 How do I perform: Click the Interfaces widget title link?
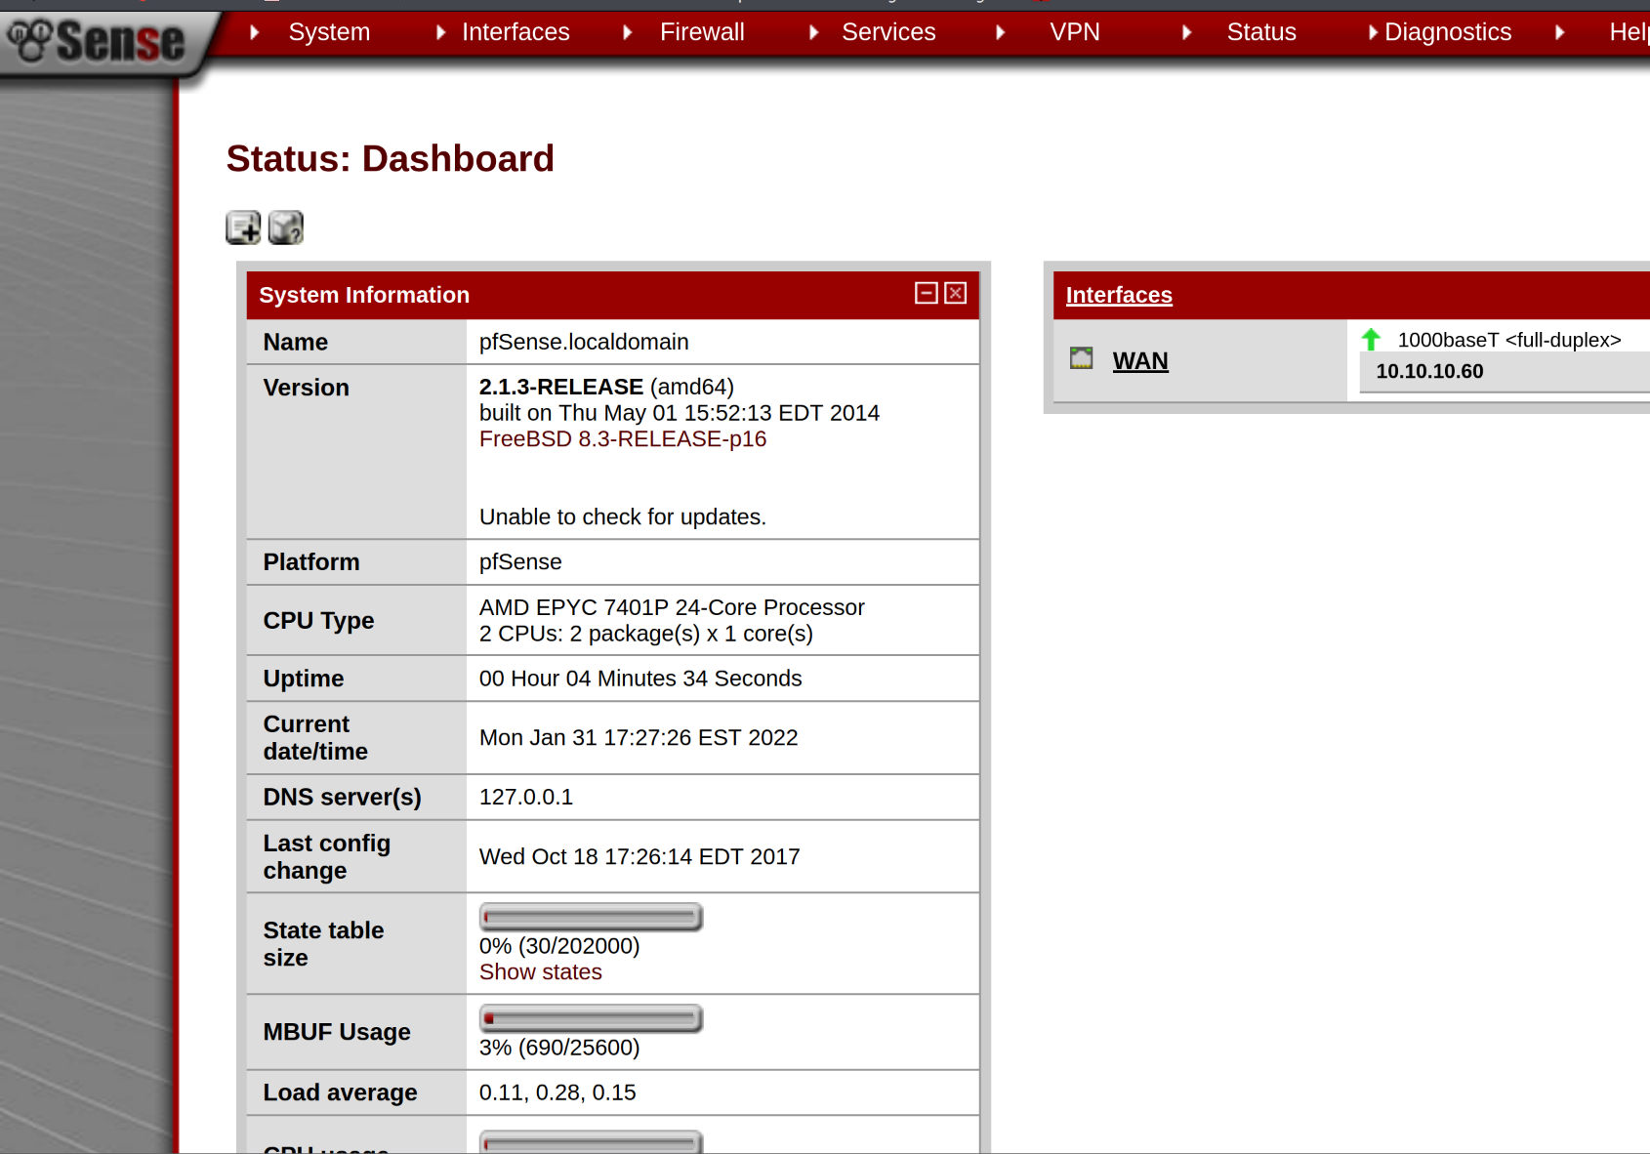[x=1118, y=295]
